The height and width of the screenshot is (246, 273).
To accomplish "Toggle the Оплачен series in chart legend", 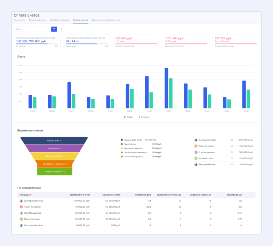I will point(144,117).
